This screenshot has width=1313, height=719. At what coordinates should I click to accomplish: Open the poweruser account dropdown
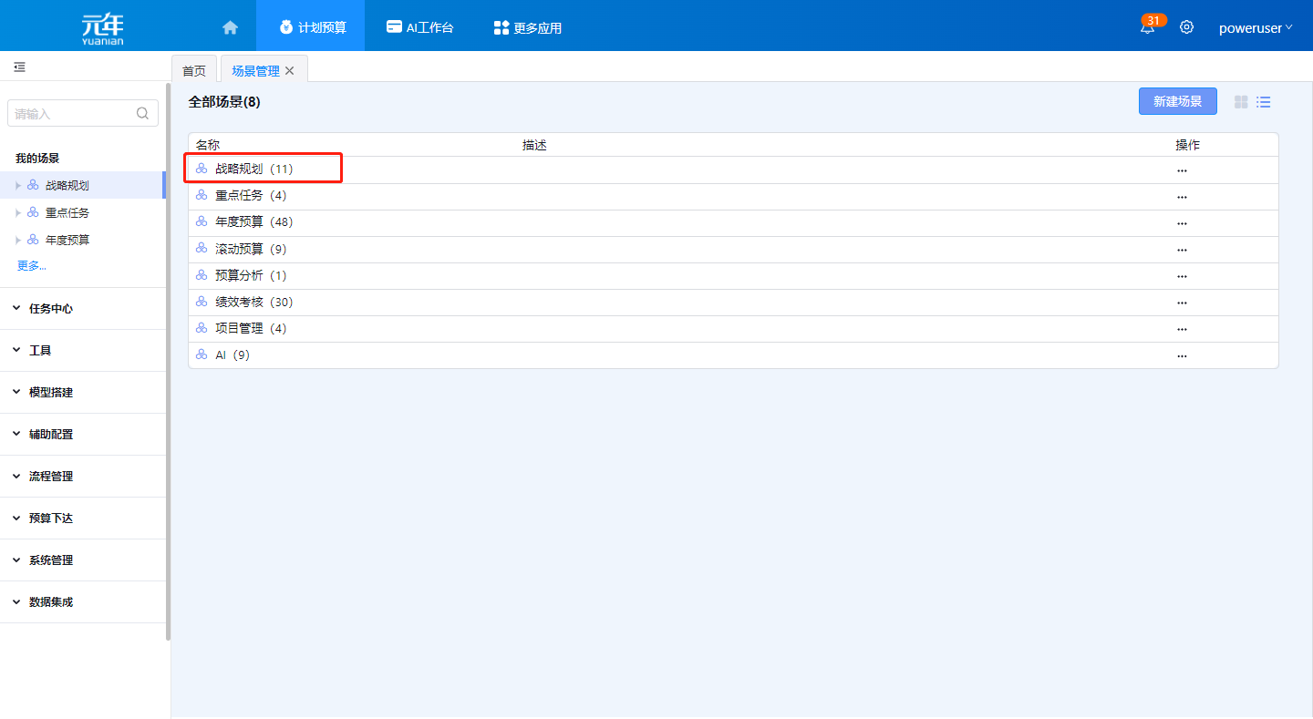pyautogui.click(x=1255, y=27)
